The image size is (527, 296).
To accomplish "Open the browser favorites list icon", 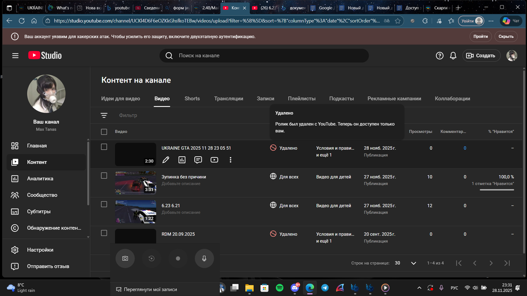I will (451, 21).
